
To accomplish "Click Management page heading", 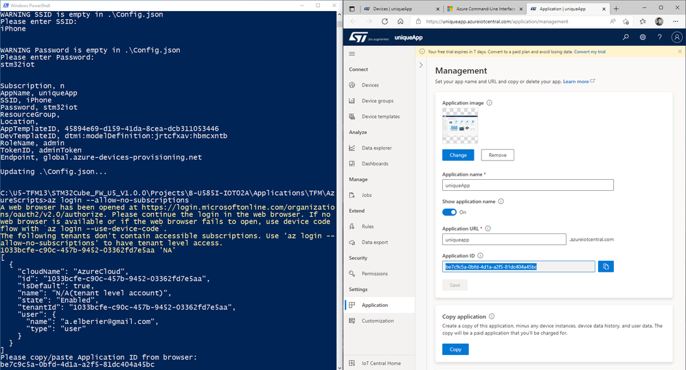I will 461,71.
